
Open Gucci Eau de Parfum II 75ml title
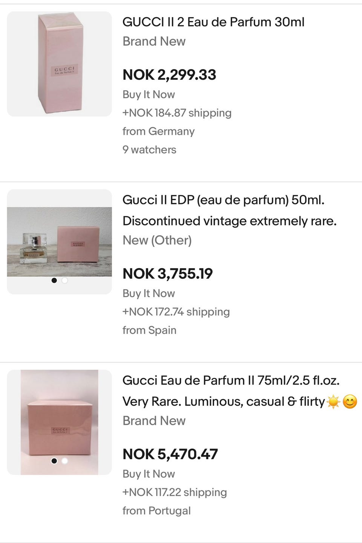click(231, 380)
